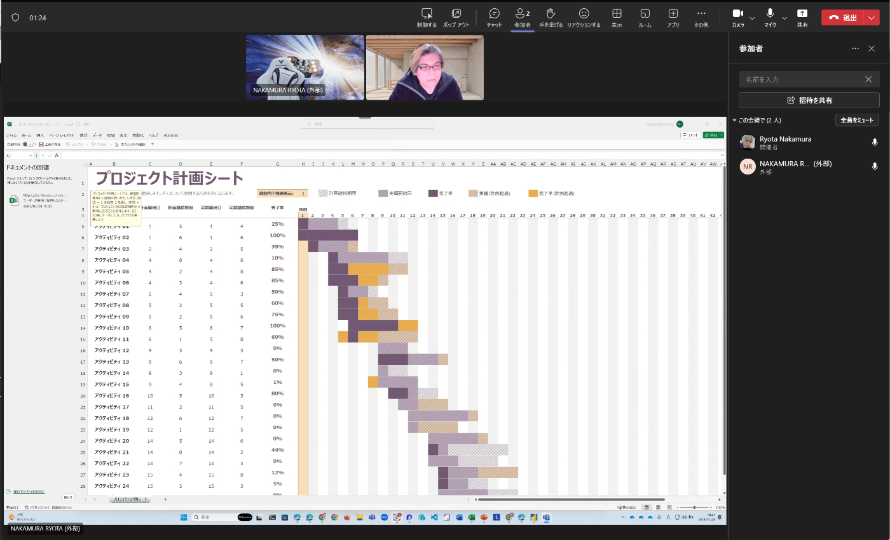890x540 pixels.
Task: Click the 招待を共有 button
Action: 809,100
